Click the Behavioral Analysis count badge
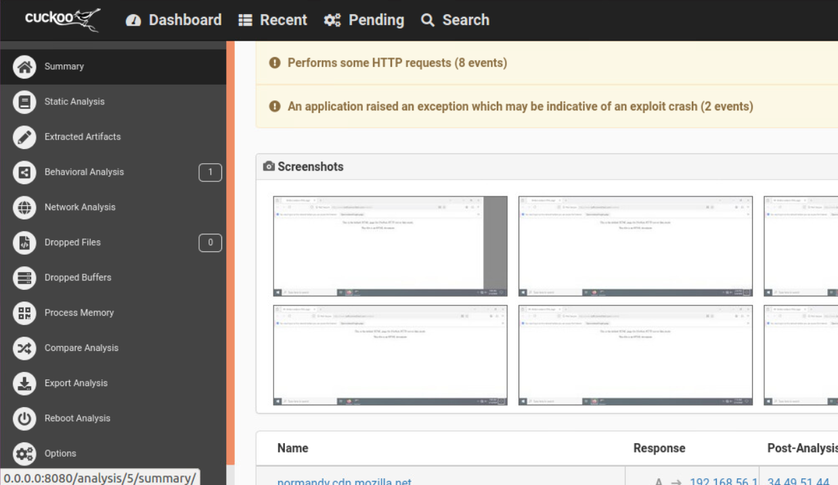 (x=210, y=173)
